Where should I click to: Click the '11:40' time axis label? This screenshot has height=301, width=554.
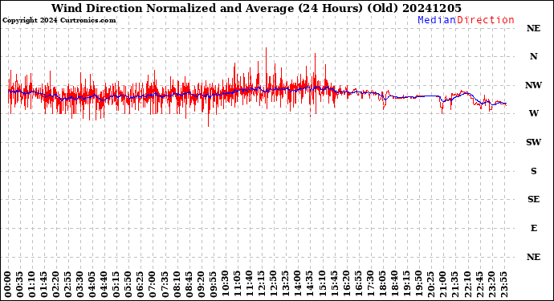(x=249, y=284)
